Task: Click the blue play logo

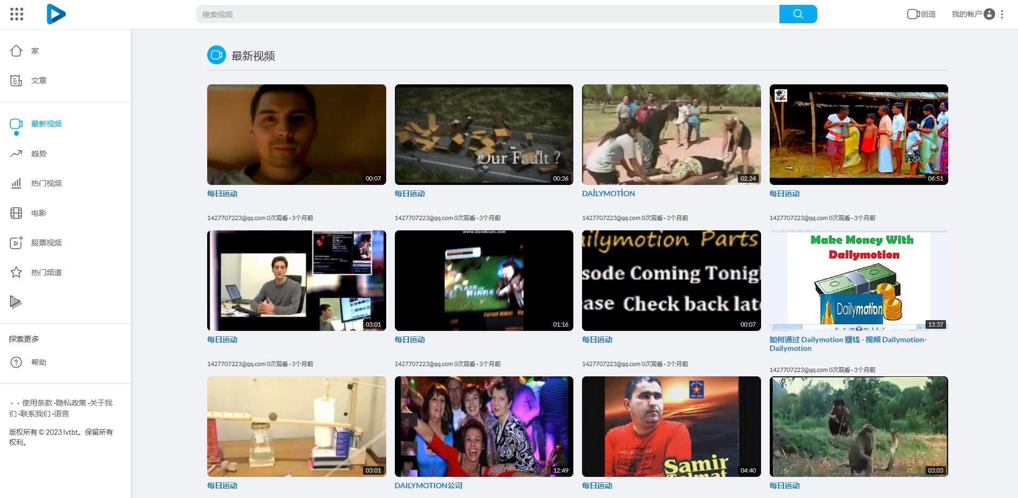Action: pos(56,14)
